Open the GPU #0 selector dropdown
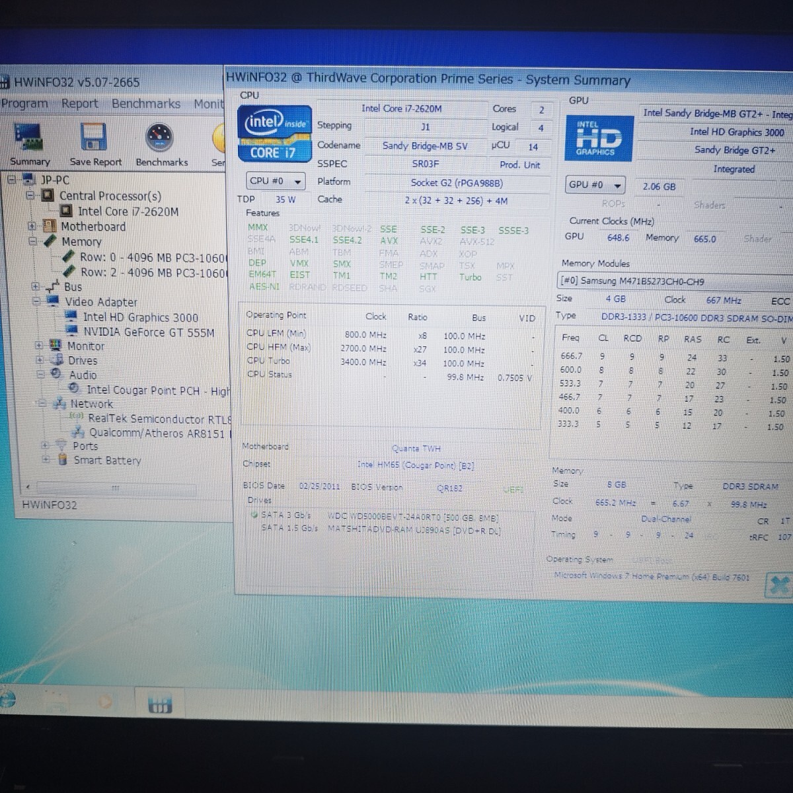The width and height of the screenshot is (793, 793). 595,185
